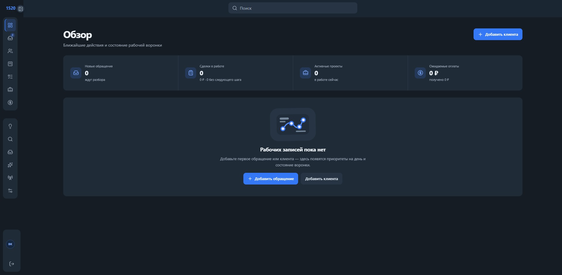Open the inbox icon with the 0 badge
562x275 pixels.
[10, 38]
